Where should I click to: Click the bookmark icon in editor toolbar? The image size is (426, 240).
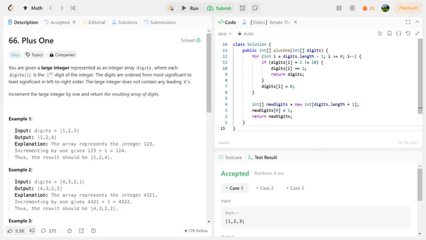389,33
